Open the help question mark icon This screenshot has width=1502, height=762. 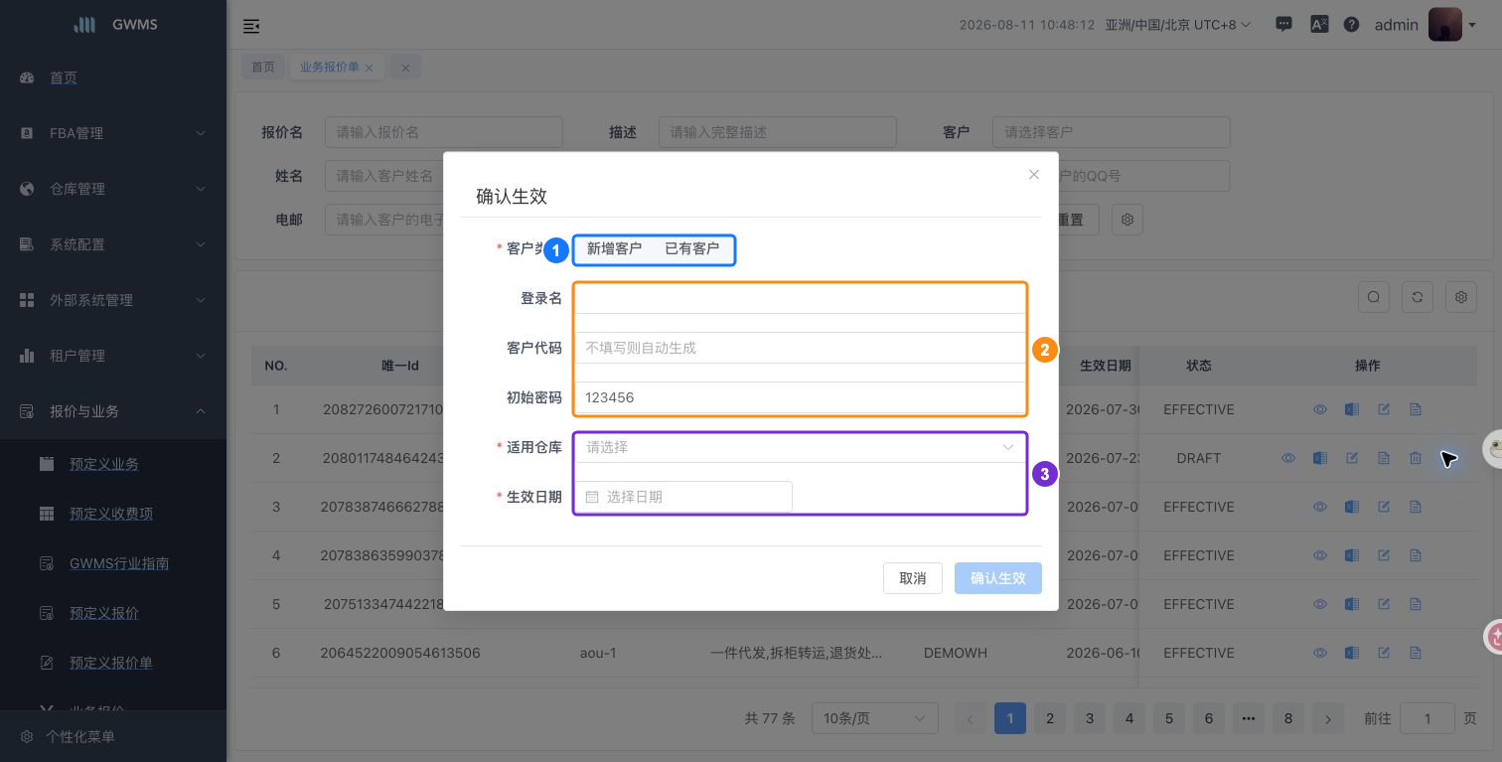pyautogui.click(x=1351, y=25)
